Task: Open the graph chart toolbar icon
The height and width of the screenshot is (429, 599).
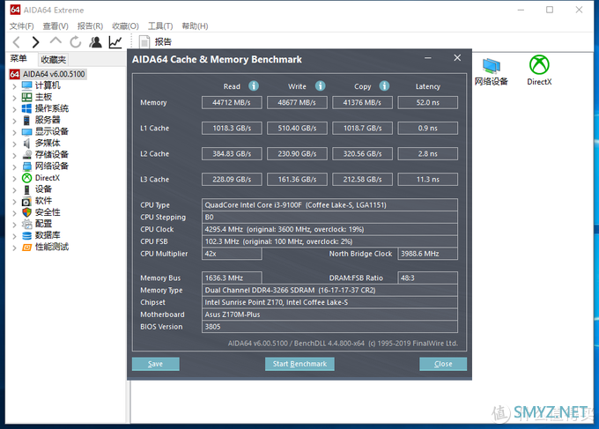Action: (x=115, y=42)
